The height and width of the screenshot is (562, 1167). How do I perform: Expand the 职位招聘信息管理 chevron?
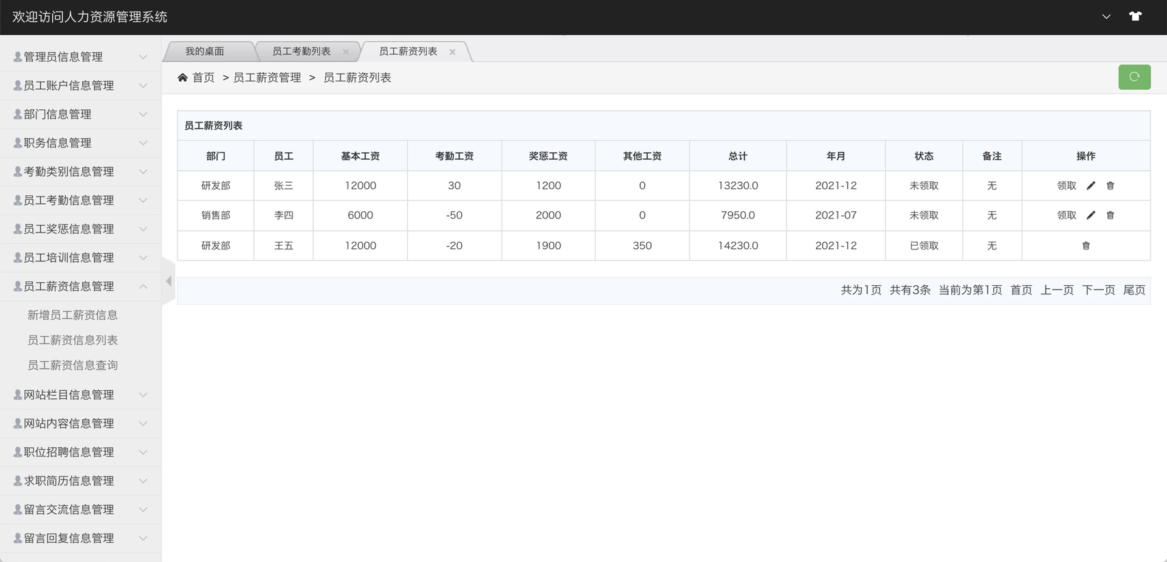(143, 452)
